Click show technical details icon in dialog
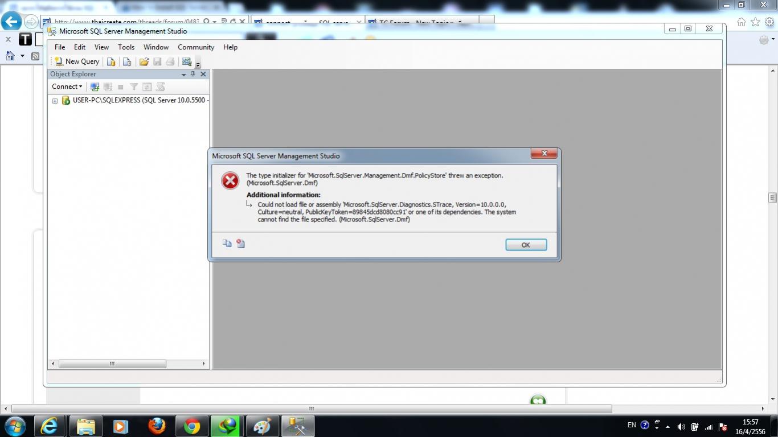The height and width of the screenshot is (437, 778). pyautogui.click(x=240, y=244)
